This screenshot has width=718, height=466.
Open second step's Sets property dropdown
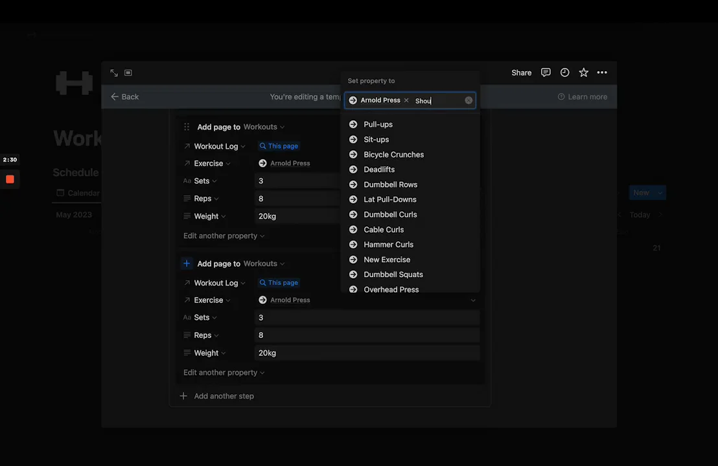coord(205,317)
